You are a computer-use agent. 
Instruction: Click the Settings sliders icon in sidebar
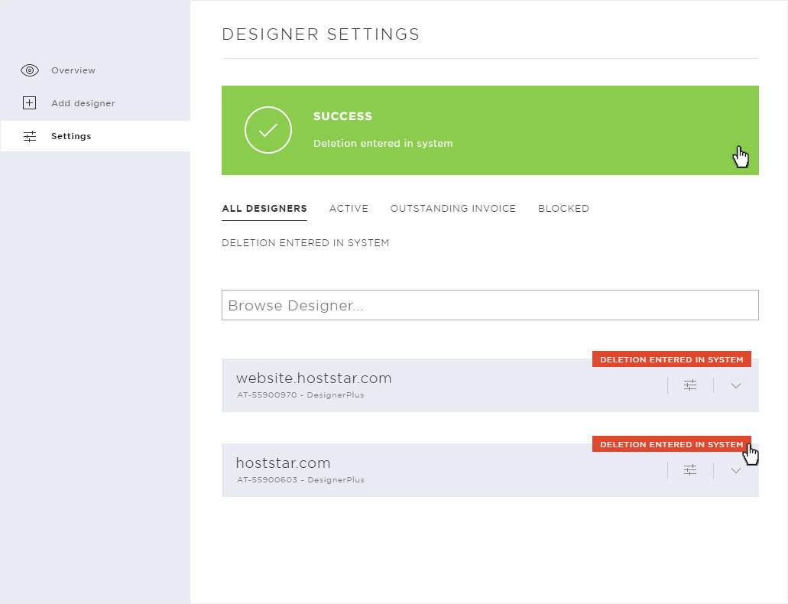[x=30, y=136]
